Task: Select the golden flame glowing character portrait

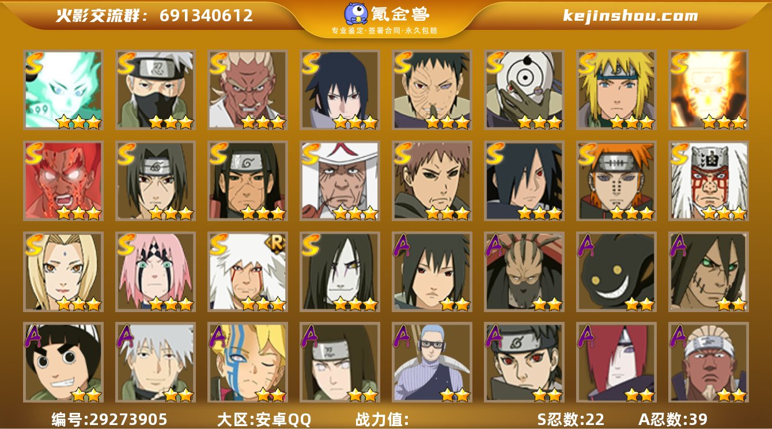Action: 709,90
